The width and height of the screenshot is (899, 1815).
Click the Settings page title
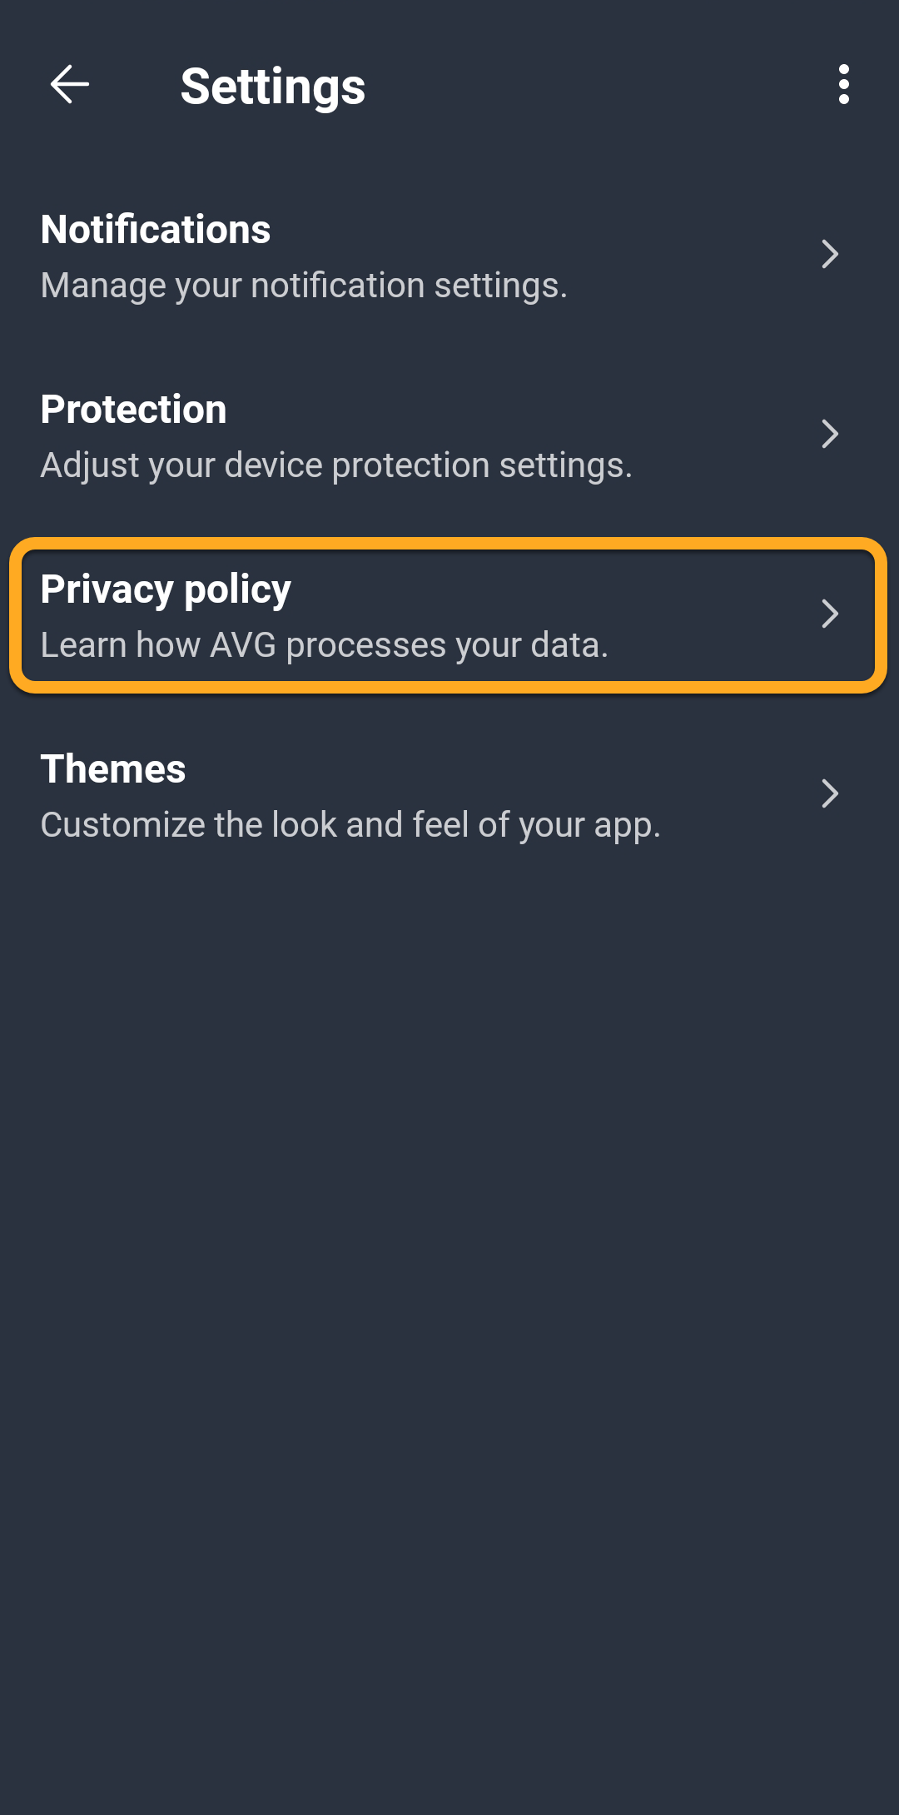pos(273,87)
